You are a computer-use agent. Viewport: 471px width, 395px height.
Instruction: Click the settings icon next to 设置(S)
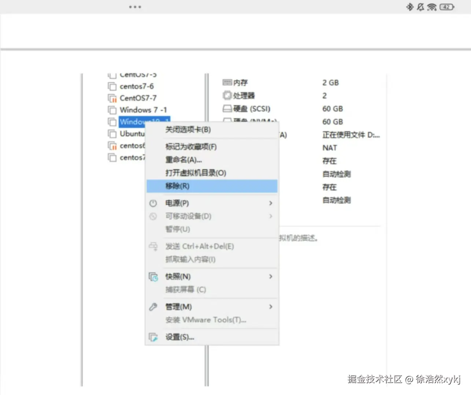pyautogui.click(x=153, y=337)
